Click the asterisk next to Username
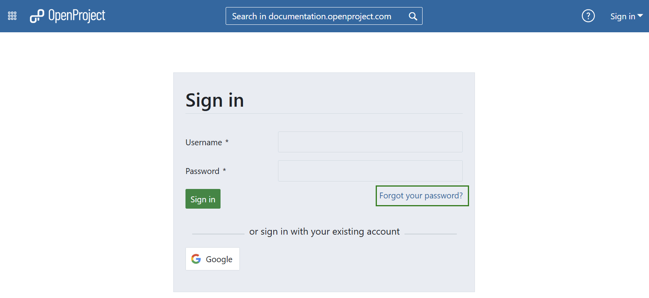Viewport: 649px width, 298px height. click(227, 141)
